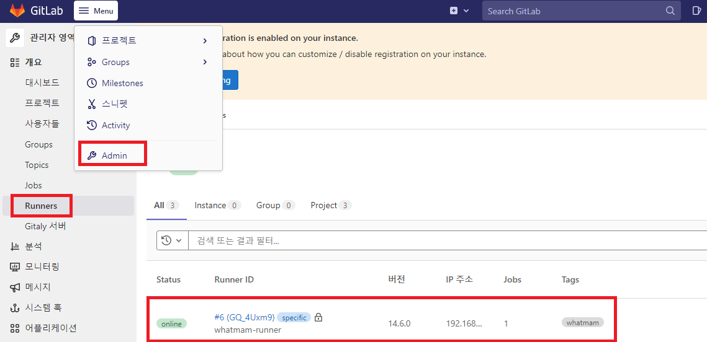Click the Groups icon in menu
Image resolution: width=707 pixels, height=342 pixels.
click(x=91, y=62)
